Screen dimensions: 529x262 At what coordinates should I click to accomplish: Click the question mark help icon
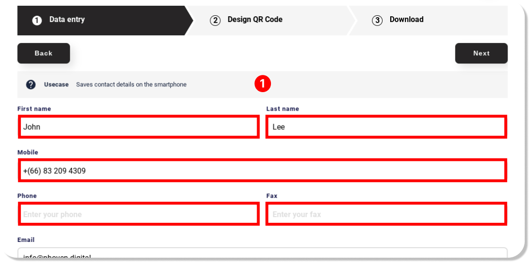click(x=31, y=84)
